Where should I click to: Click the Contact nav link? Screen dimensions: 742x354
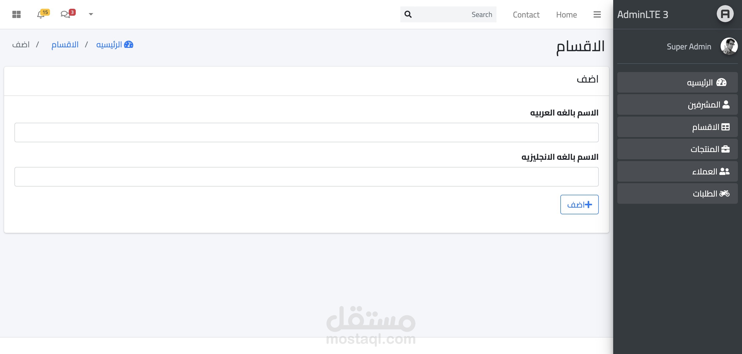[526, 15]
